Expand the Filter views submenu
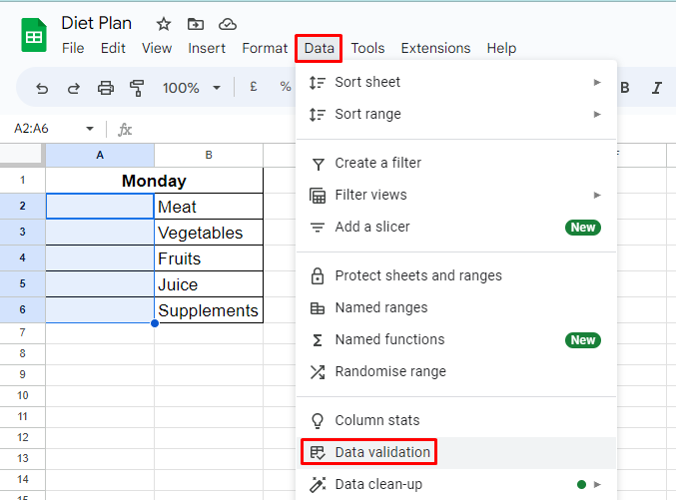The height and width of the screenshot is (500, 676). click(x=597, y=195)
